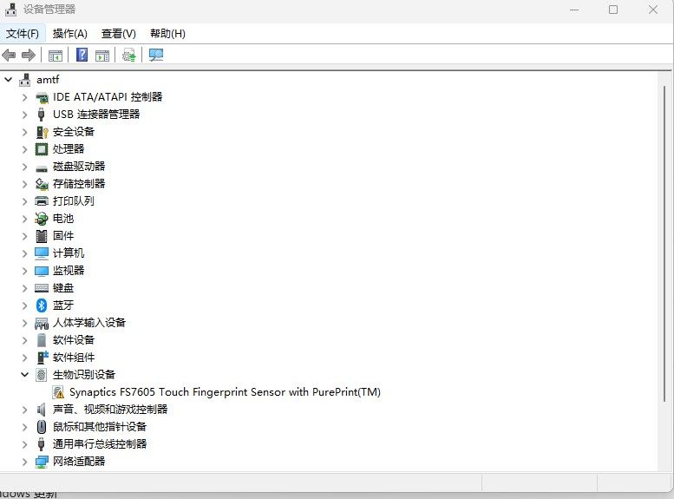Open the 文件(F) menu
Screen dimensions: 674x499
tap(23, 34)
